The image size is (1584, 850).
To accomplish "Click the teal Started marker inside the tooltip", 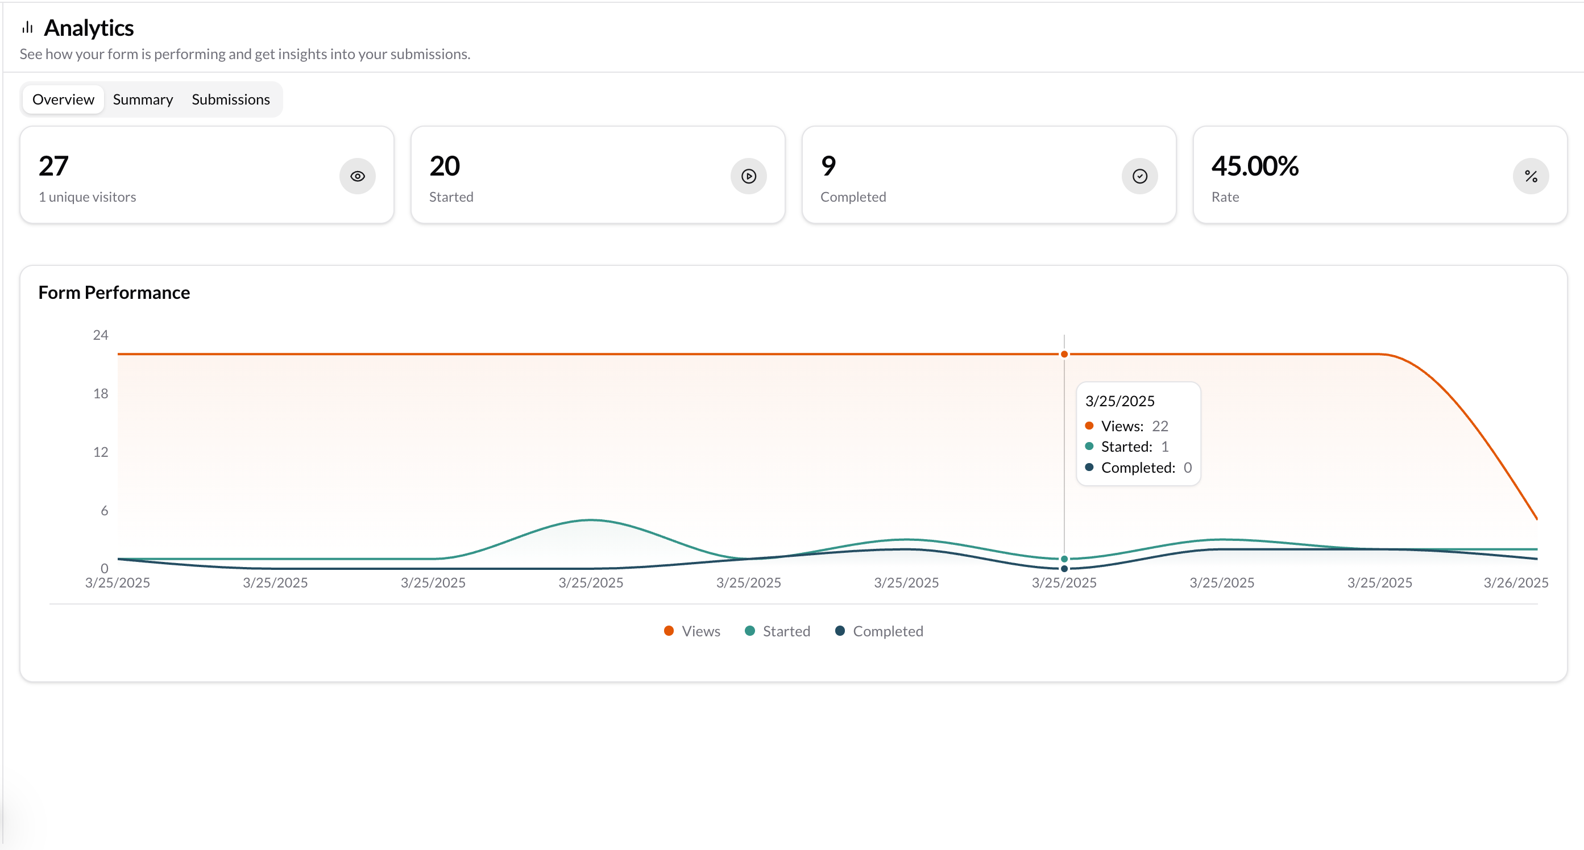I will [x=1089, y=446].
